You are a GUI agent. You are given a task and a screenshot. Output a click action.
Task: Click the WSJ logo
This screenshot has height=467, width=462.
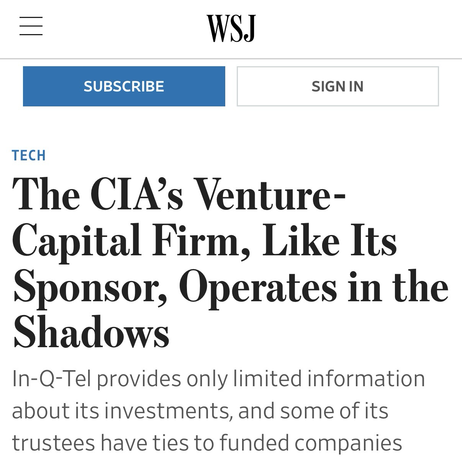click(231, 28)
